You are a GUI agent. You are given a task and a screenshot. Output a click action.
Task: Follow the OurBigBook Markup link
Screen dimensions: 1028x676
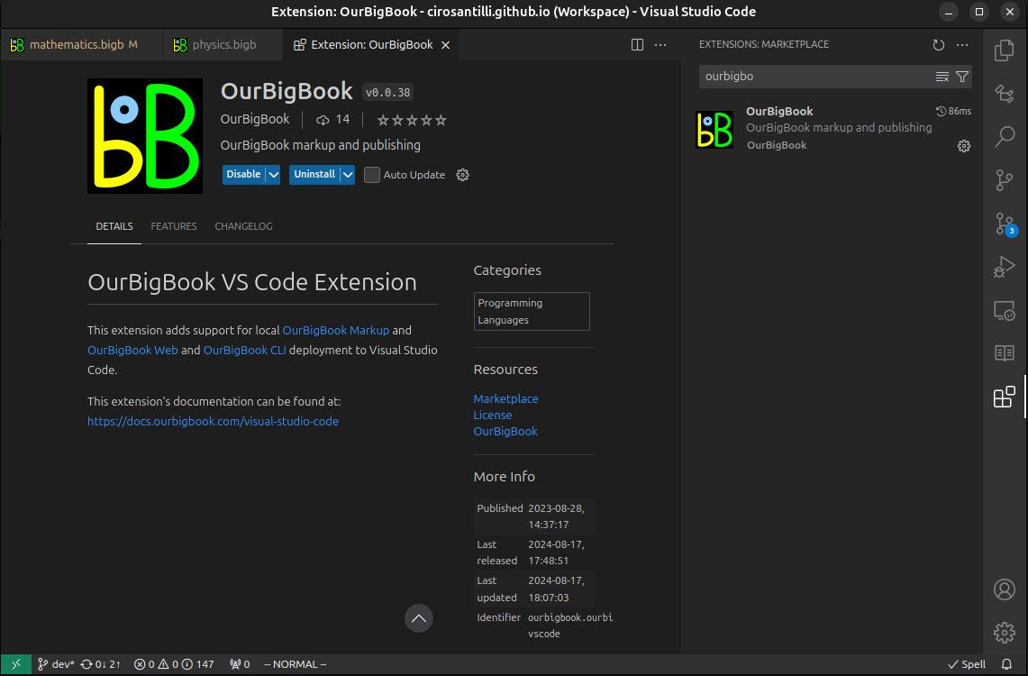click(336, 331)
